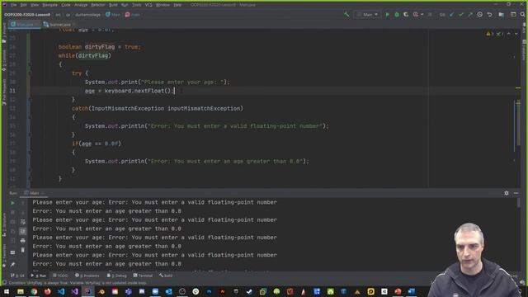Open the Git tool window tab at bottom

17,276
